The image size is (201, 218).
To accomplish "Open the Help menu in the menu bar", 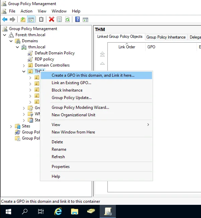I will [76, 11].
